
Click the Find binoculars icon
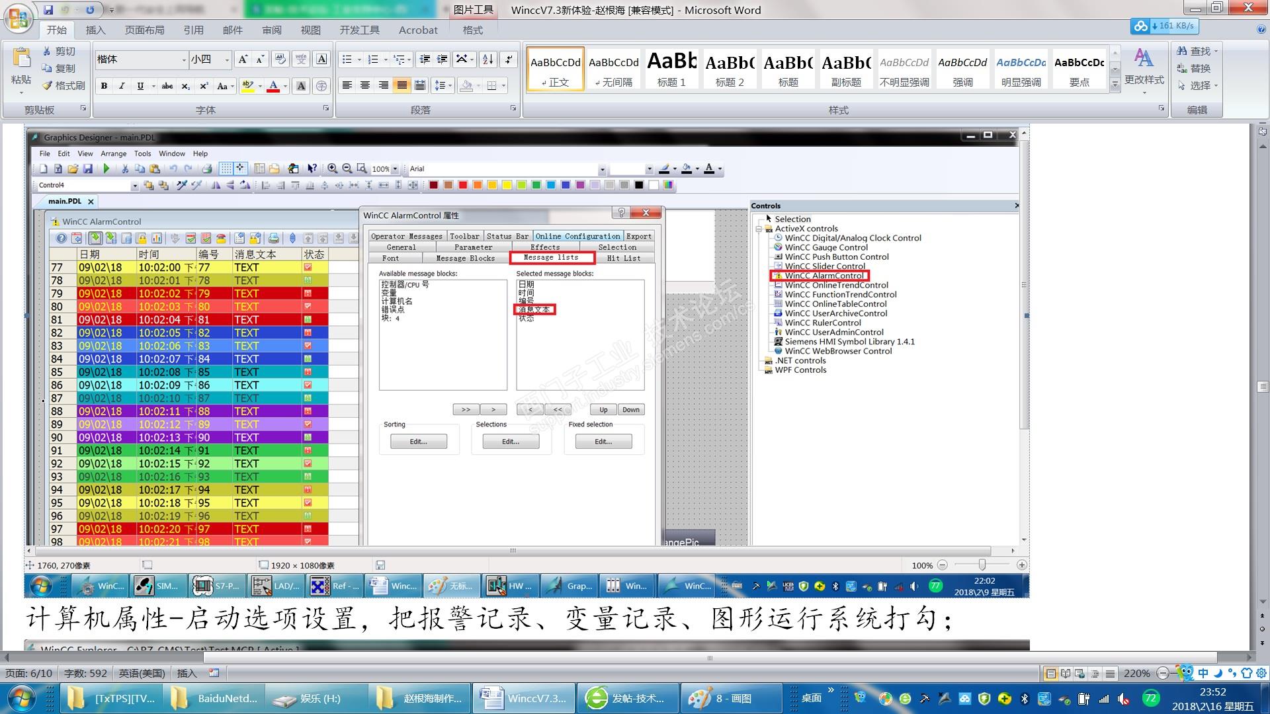coord(1182,51)
